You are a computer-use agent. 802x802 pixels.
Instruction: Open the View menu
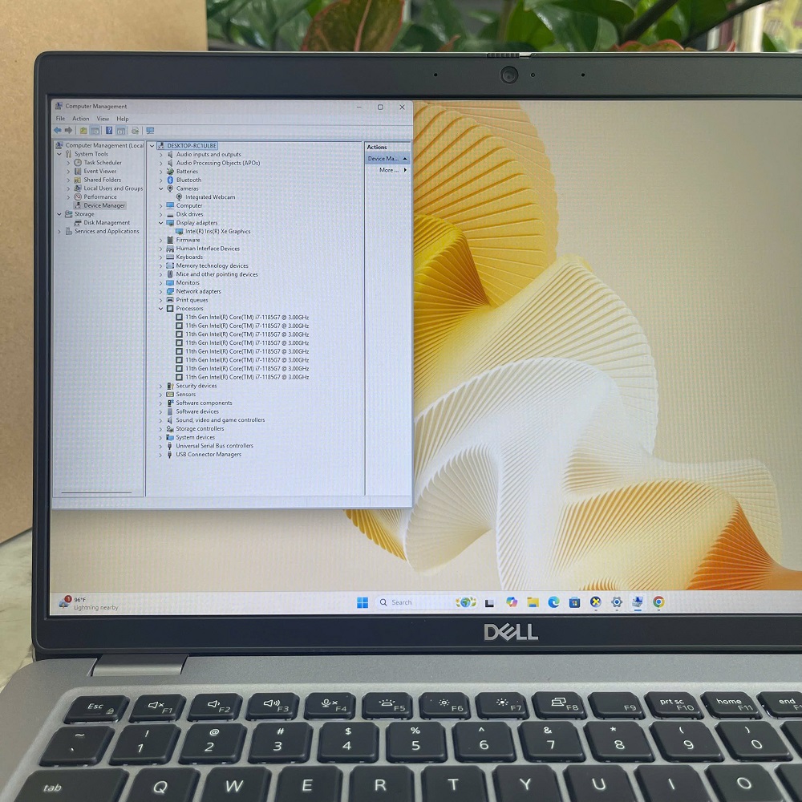[x=103, y=119]
